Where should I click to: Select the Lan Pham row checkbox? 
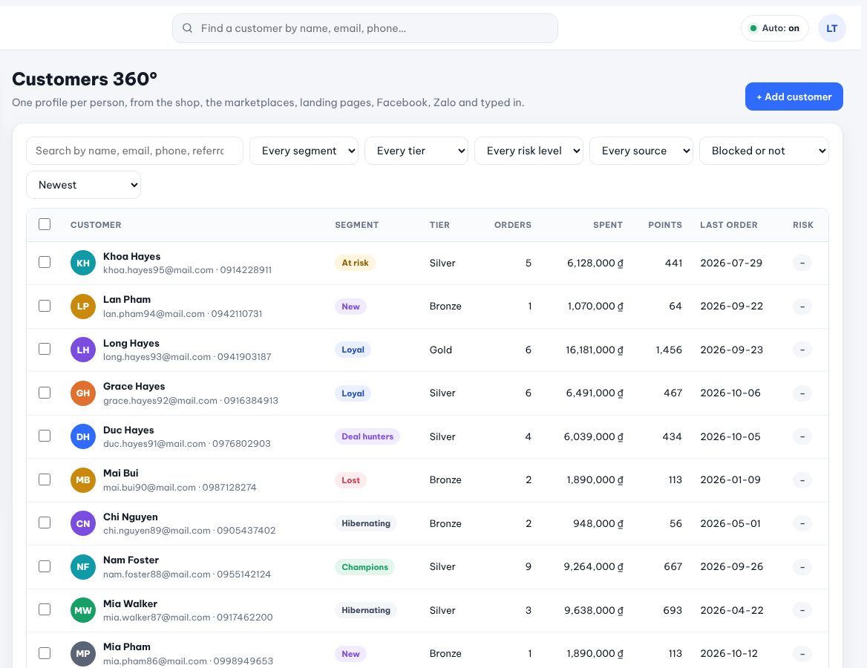coord(45,306)
